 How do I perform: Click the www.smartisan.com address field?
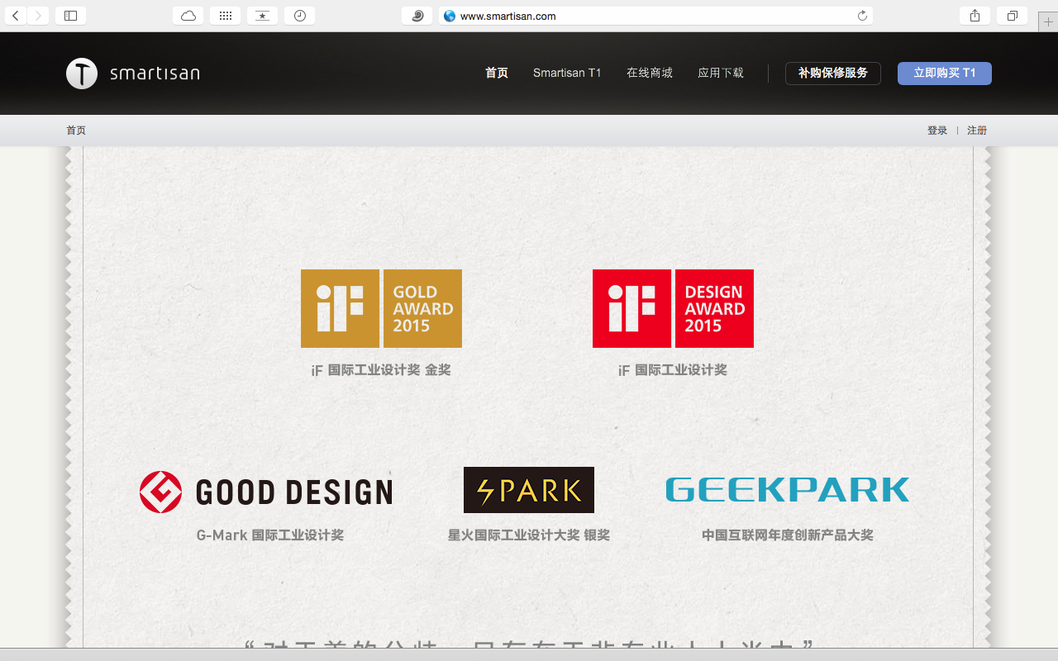[x=645, y=16]
